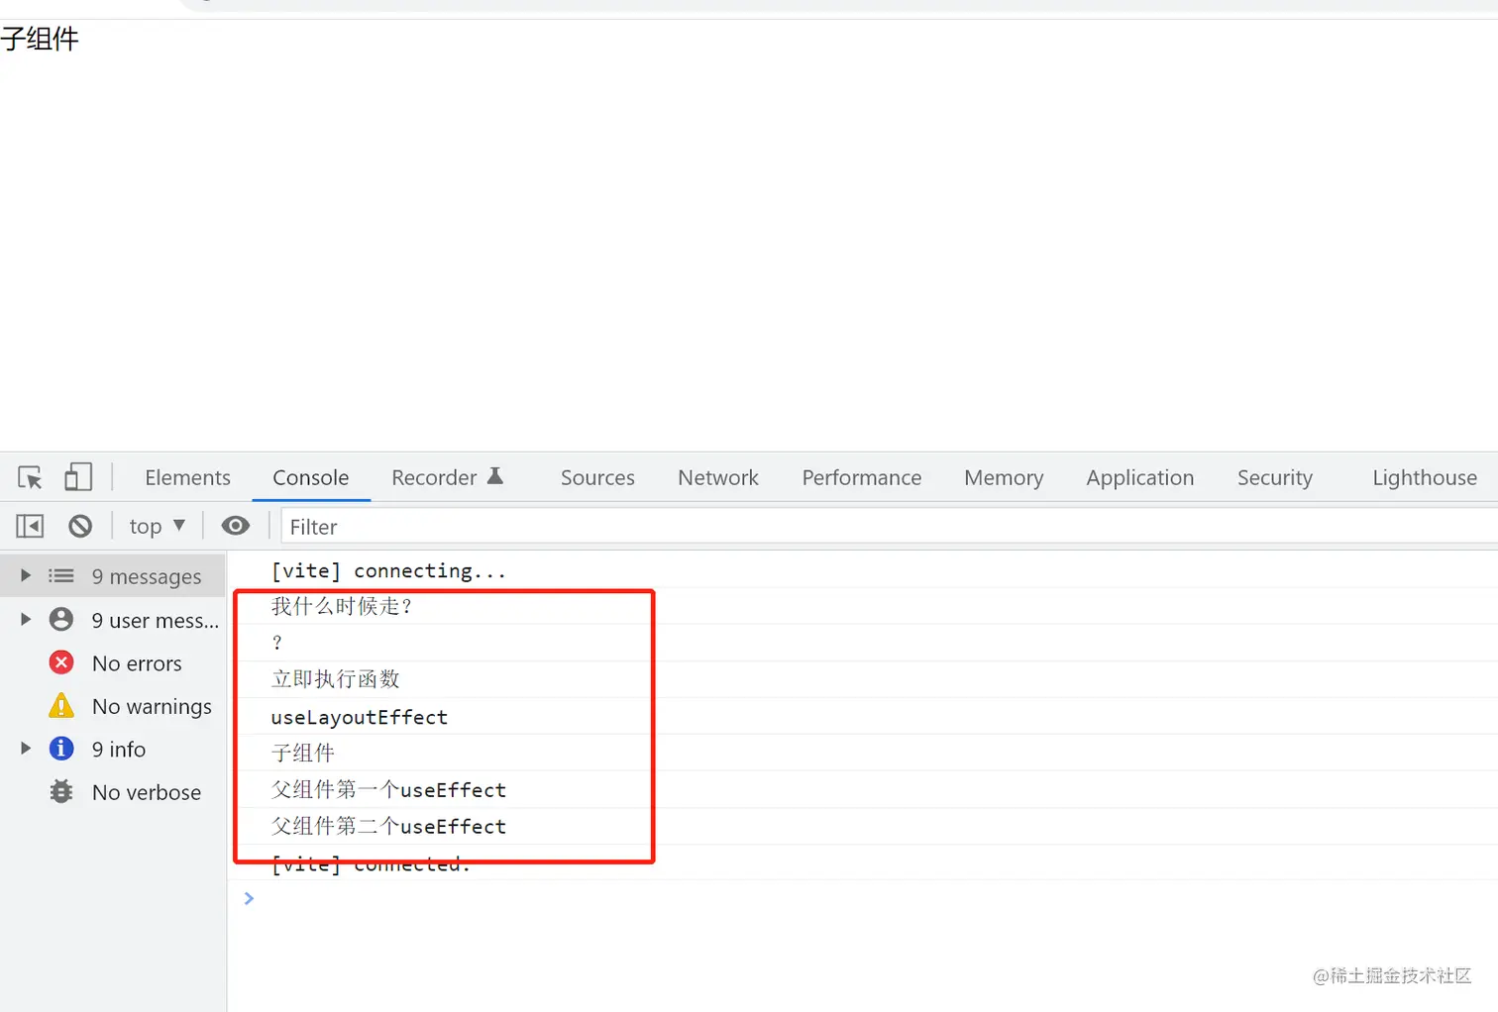The image size is (1498, 1012).
Task: Go to the Network tab
Action: (x=718, y=477)
